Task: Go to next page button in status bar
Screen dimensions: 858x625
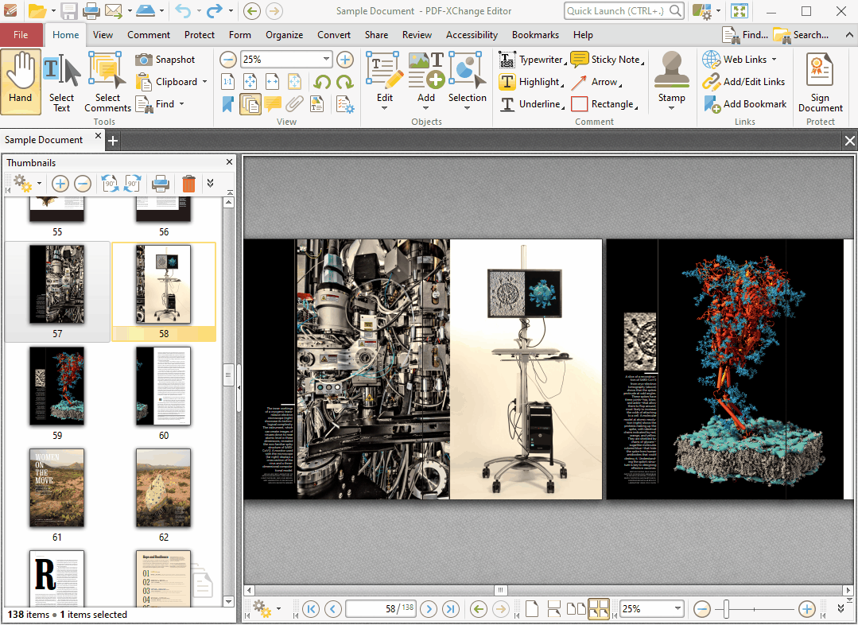Action: [x=429, y=609]
